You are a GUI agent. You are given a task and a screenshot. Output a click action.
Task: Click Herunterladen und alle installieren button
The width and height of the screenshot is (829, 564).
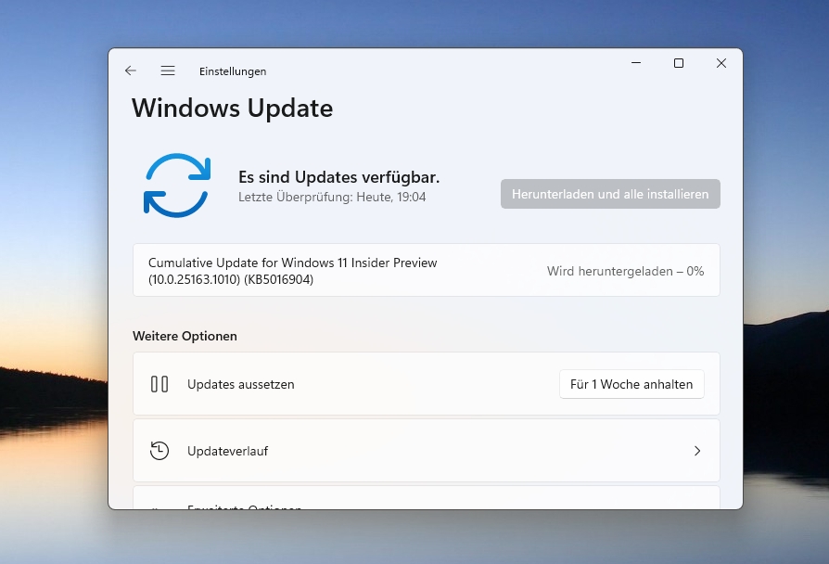(x=610, y=194)
